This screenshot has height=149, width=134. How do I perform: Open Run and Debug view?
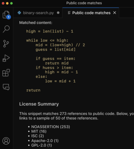click(6, 58)
